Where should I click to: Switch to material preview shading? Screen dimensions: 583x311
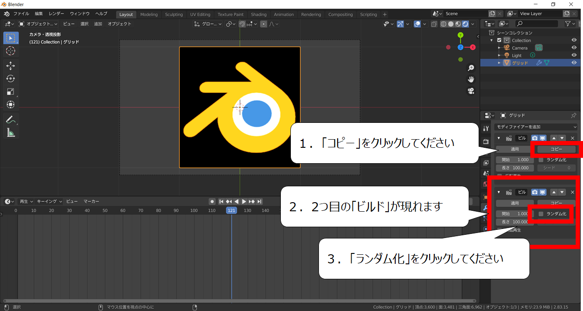(x=458, y=24)
